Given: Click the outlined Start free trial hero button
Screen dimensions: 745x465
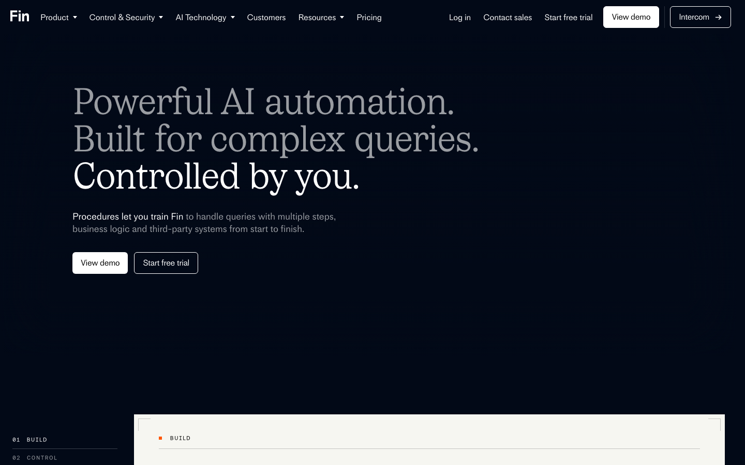Looking at the screenshot, I should (x=166, y=263).
